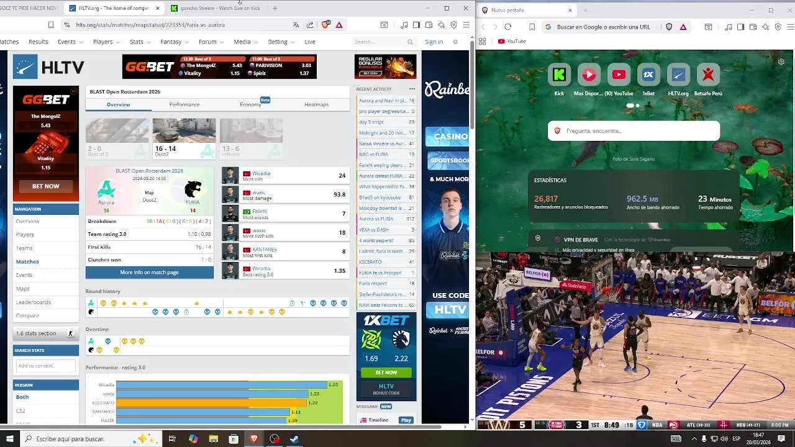Click translate page icon in HLTV address bar
This screenshot has height=447, width=795.
296,25
